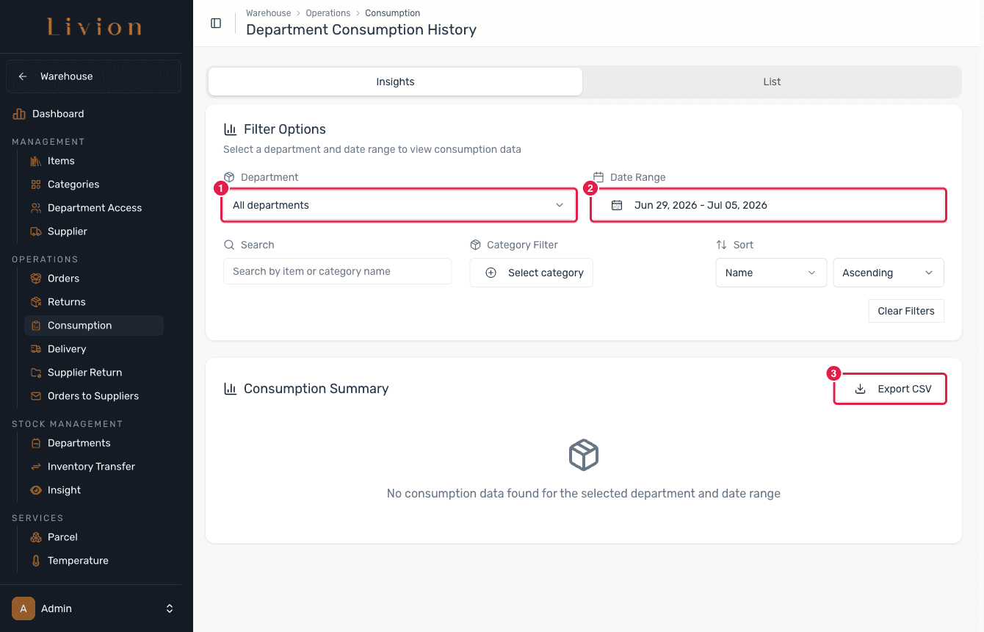Click the Orders to Suppliers envelope icon
Screen dimensions: 984x632
pos(36,396)
